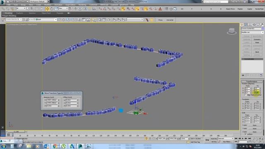Click the Proxy button in toolbar
The width and height of the screenshot is (265, 149).
coord(160,20)
